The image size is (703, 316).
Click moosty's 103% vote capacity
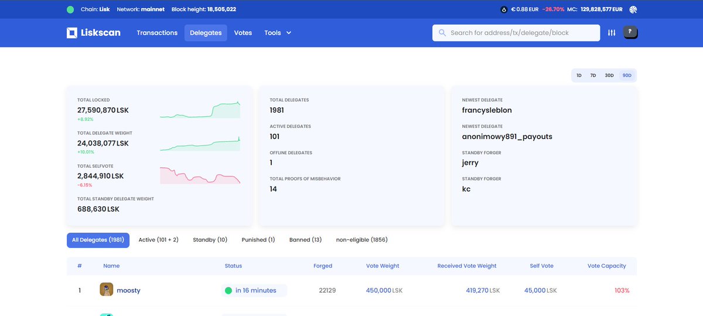(x=622, y=290)
